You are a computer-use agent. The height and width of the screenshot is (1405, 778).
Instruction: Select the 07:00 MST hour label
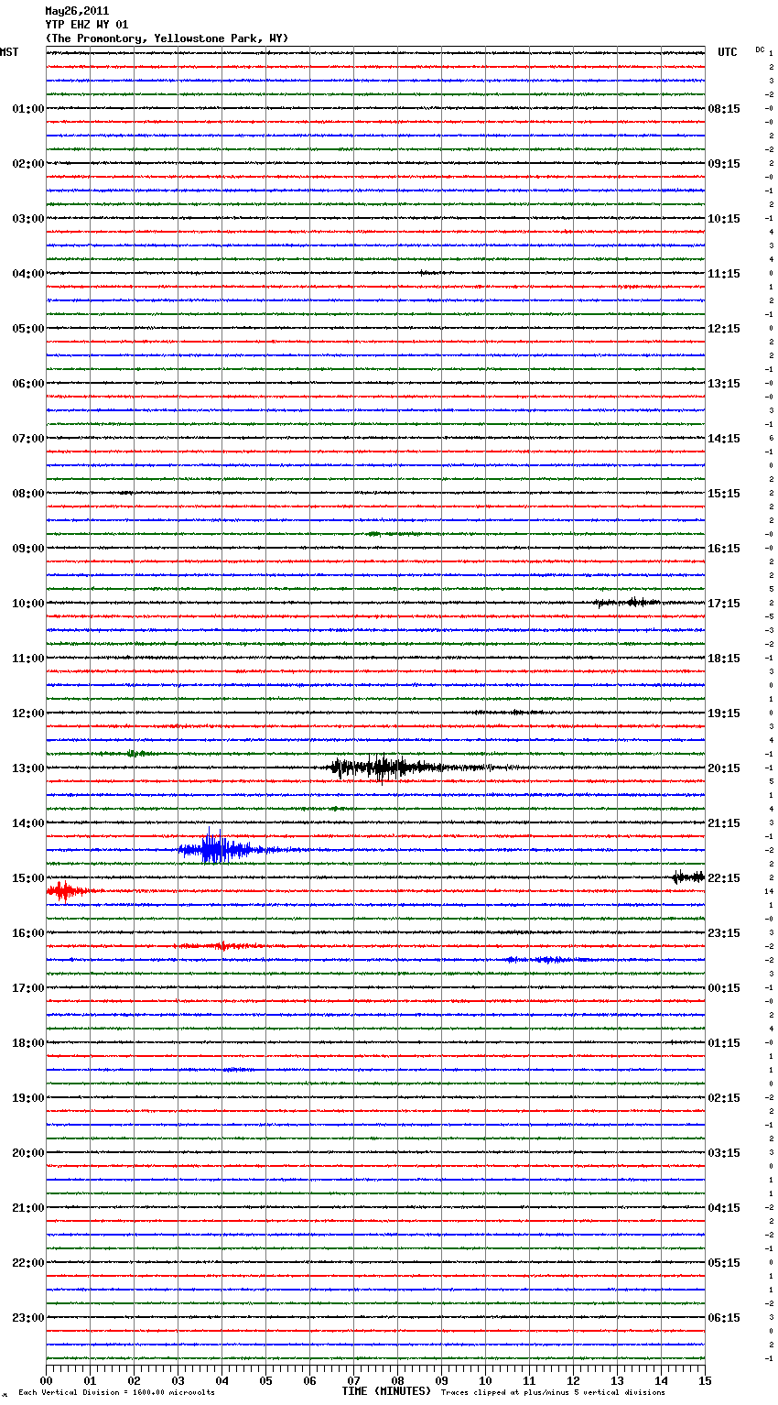(x=28, y=439)
